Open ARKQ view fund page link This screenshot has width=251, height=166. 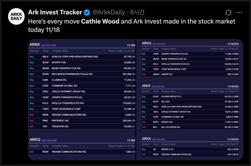(49, 140)
